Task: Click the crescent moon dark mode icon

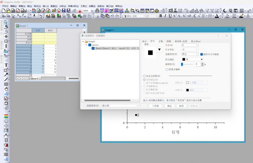Action: 225,11
